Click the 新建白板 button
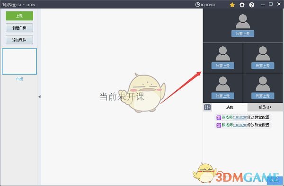The image size is (284, 186). coord(19,28)
